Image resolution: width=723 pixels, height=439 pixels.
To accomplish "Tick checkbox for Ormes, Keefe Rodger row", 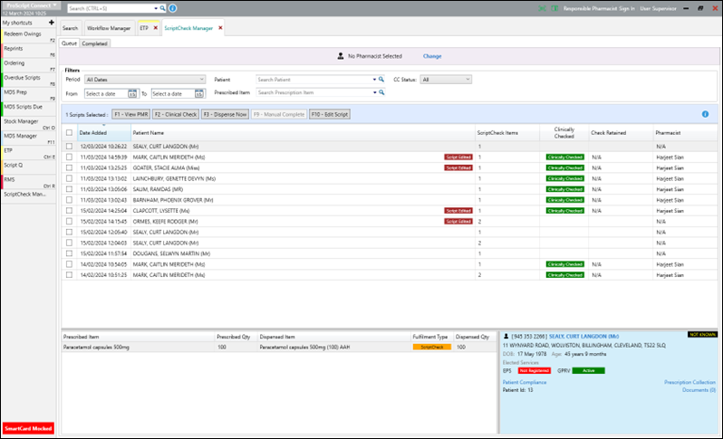I will click(x=69, y=221).
